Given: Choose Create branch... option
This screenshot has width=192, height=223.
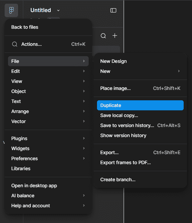Looking at the screenshot, I should [140, 180].
